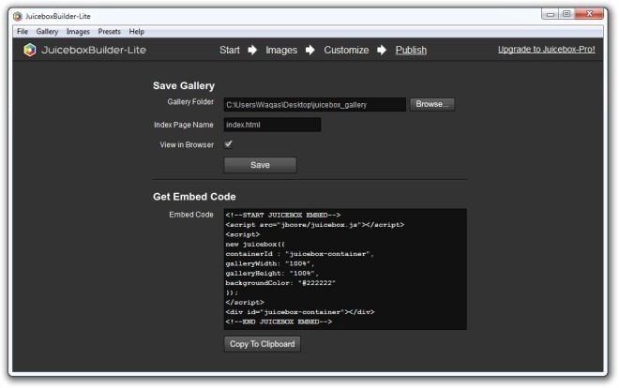619x388 pixels.
Task: Go to the Images step in header
Action: pyautogui.click(x=281, y=50)
